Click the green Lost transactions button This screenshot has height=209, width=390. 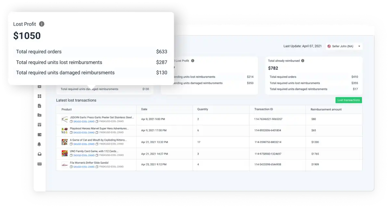pyautogui.click(x=348, y=100)
